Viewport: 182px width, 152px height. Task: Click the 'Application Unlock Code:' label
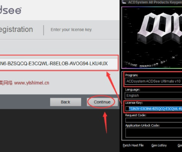pyautogui.click(x=142, y=125)
